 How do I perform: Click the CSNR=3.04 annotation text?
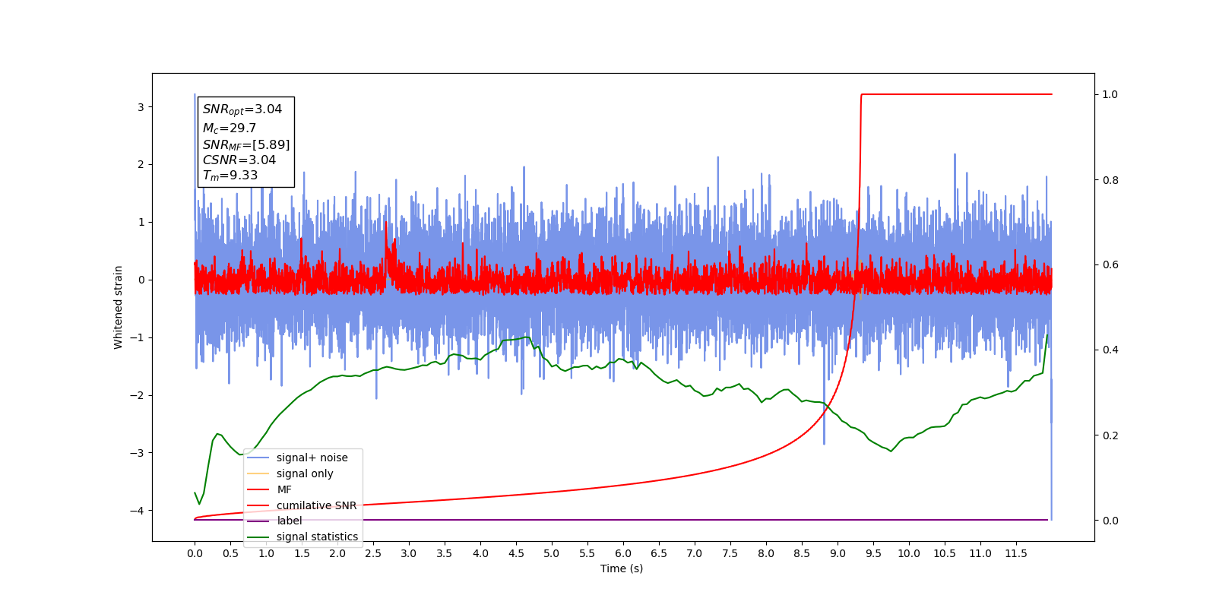(x=239, y=160)
